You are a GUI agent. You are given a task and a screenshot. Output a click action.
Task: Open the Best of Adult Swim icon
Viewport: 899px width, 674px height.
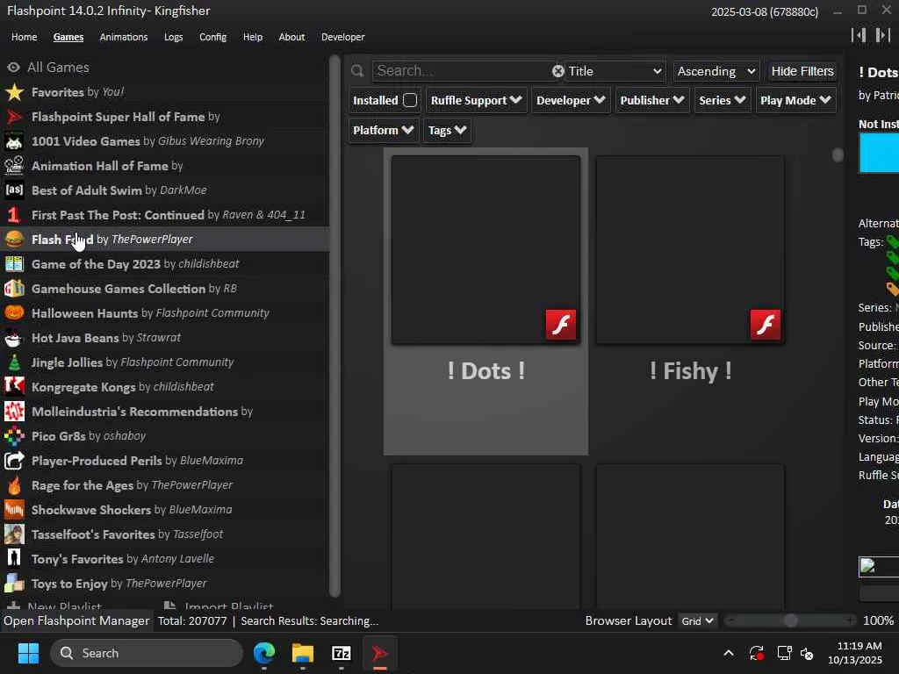(14, 190)
